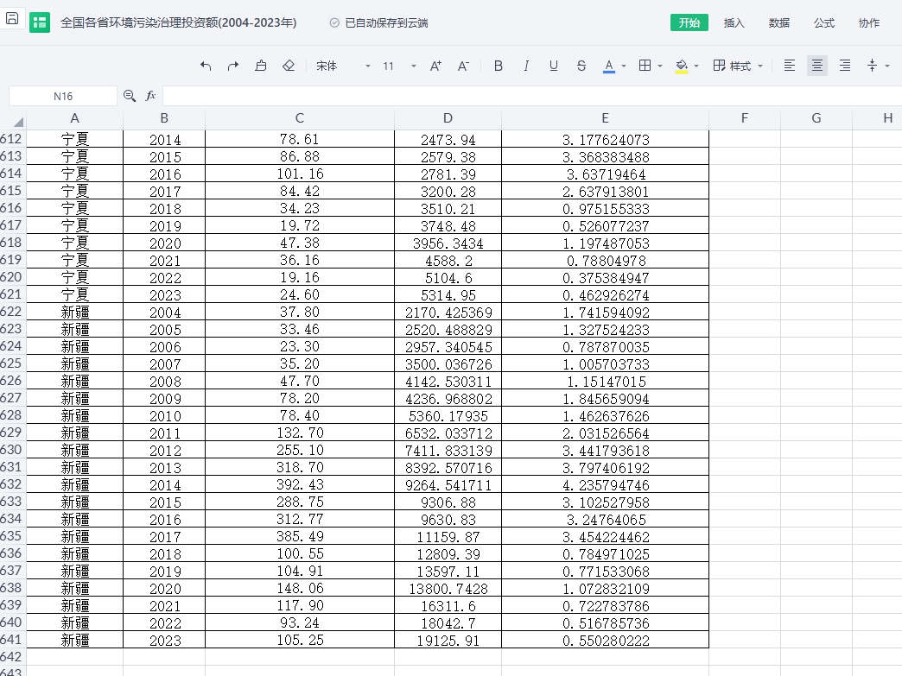902x676 pixels.
Task: Open font color dropdown arrow
Action: click(x=624, y=66)
